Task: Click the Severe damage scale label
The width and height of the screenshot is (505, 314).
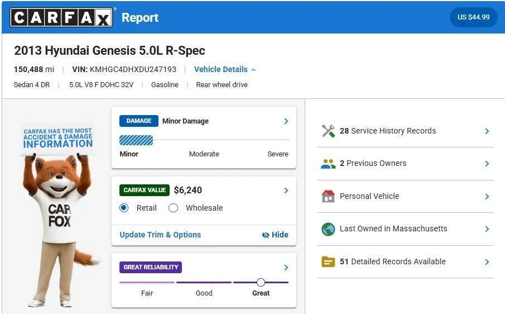Action: (x=278, y=154)
